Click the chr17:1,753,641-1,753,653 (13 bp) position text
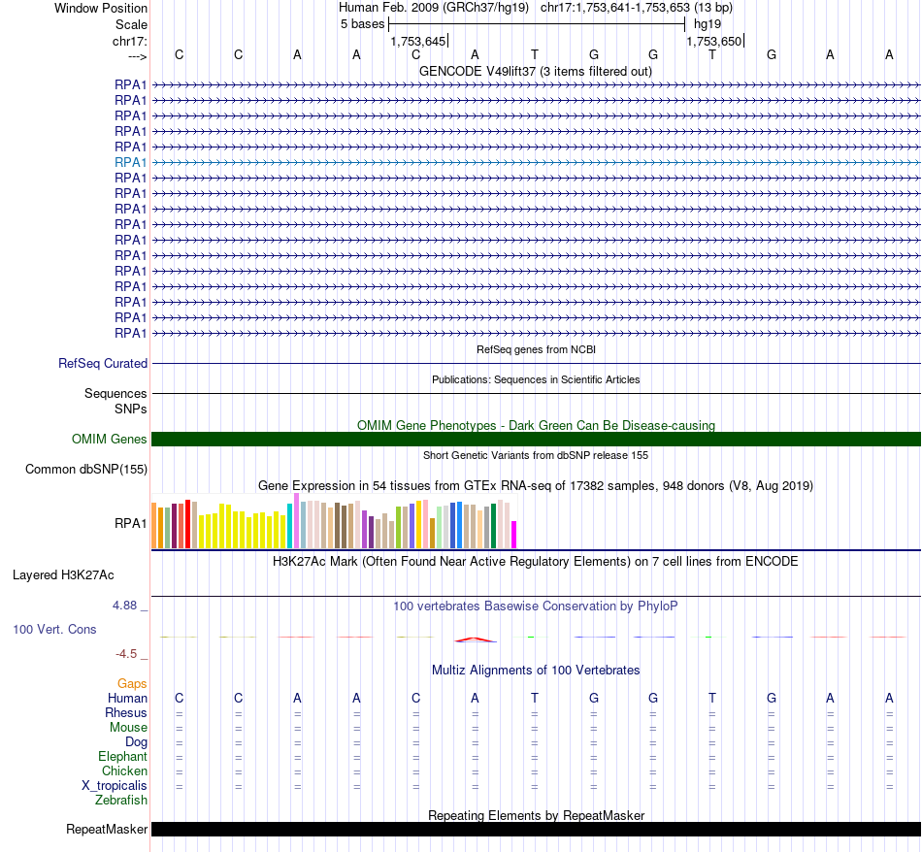This screenshot has height=852, width=922. click(x=637, y=8)
